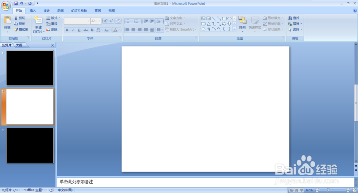
Task: Click 中文(中国) language in status bar
Action: coord(65,190)
